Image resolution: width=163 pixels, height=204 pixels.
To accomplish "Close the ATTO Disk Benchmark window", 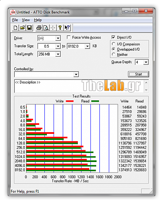I will [146, 11].
